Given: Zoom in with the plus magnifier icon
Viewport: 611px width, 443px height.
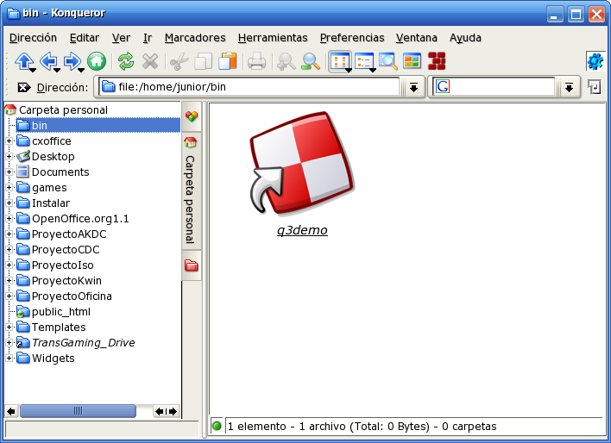Looking at the screenshot, I should pos(286,61).
